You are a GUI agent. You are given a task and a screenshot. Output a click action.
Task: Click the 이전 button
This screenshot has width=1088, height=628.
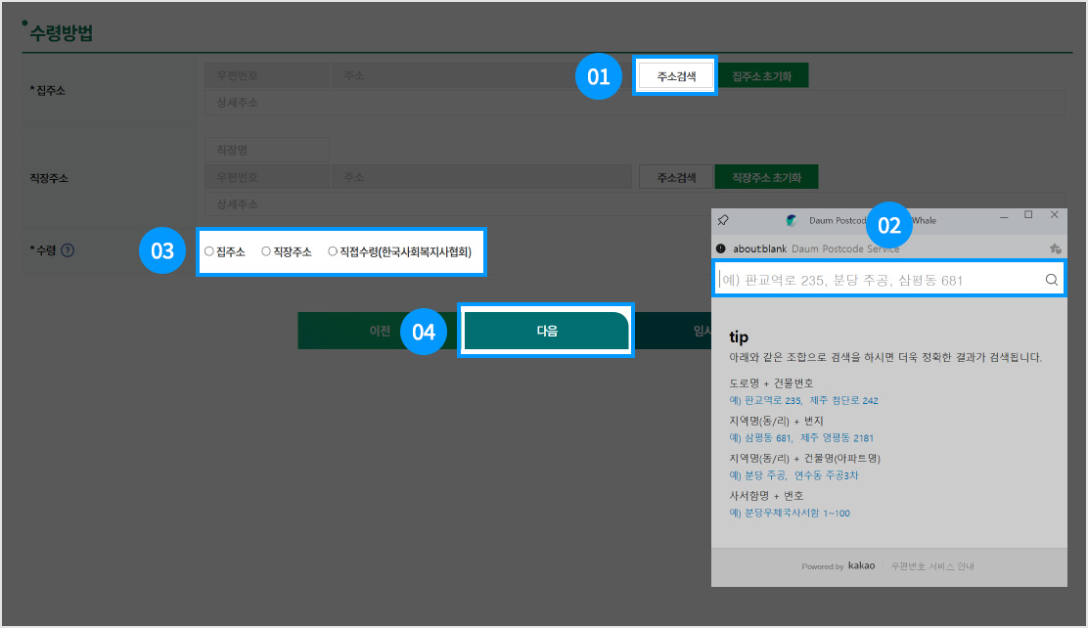pyautogui.click(x=379, y=332)
